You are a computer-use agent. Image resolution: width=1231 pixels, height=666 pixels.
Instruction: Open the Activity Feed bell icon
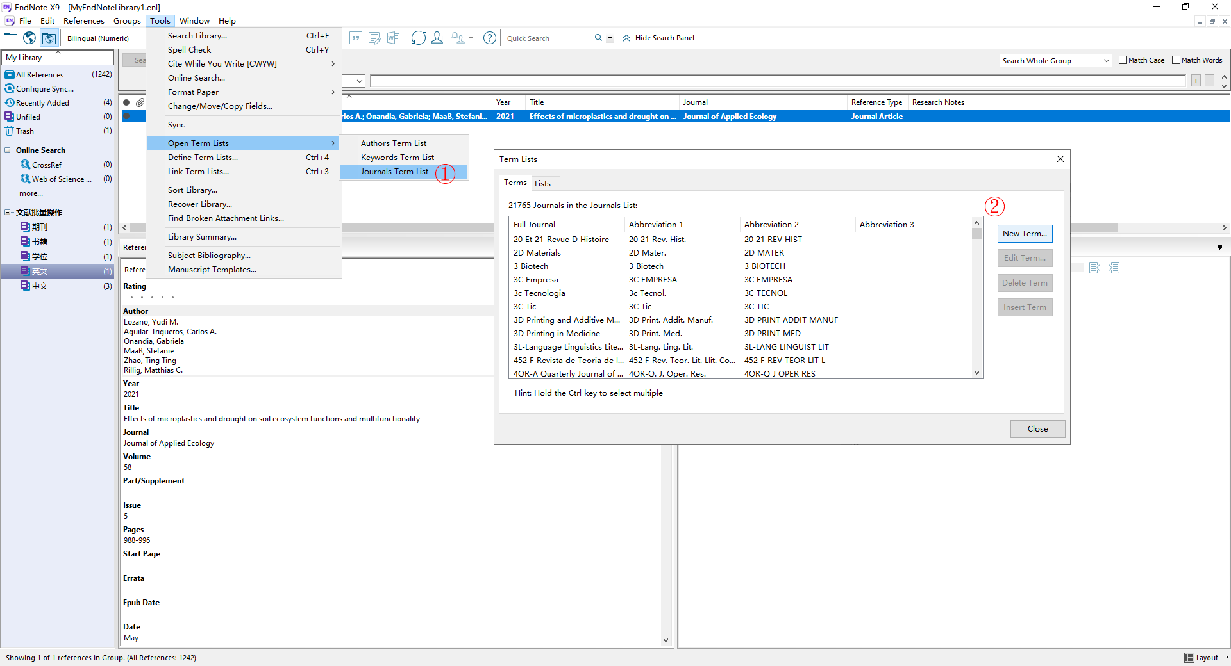pyautogui.click(x=458, y=38)
